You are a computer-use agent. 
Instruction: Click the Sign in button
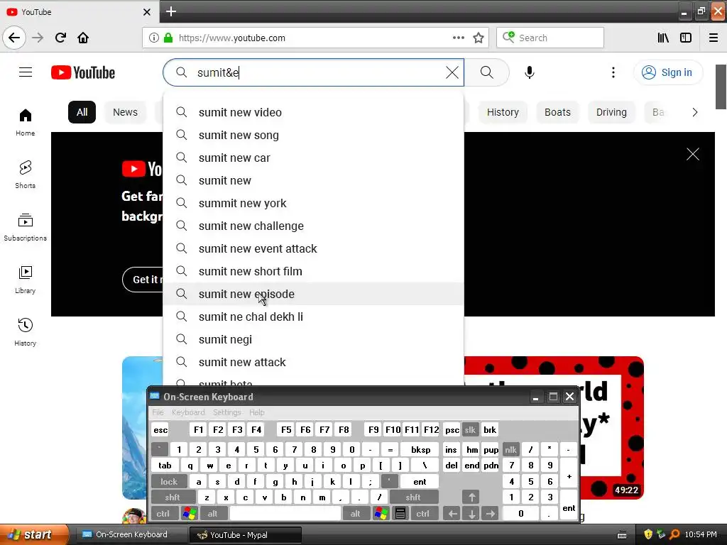pos(667,72)
